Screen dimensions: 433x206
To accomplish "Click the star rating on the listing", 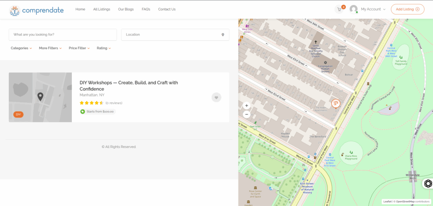I will pyautogui.click(x=91, y=103).
